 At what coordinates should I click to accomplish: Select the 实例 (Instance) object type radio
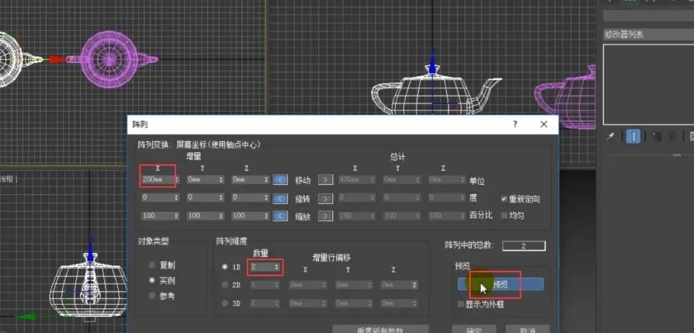point(152,280)
